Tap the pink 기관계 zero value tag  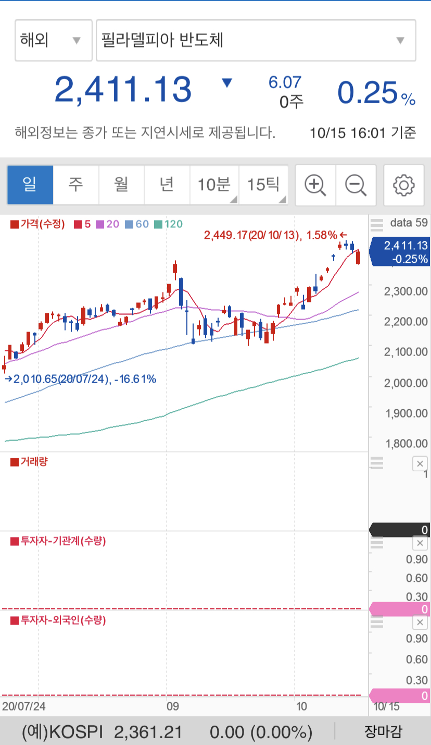coord(399,609)
